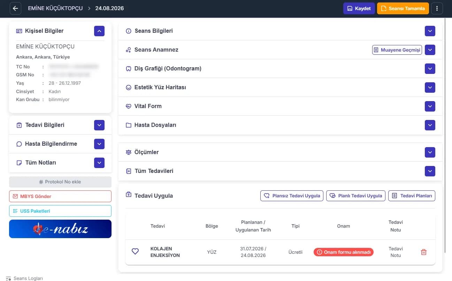Expand the Vital Form section
The height and width of the screenshot is (281, 452).
pos(430,106)
